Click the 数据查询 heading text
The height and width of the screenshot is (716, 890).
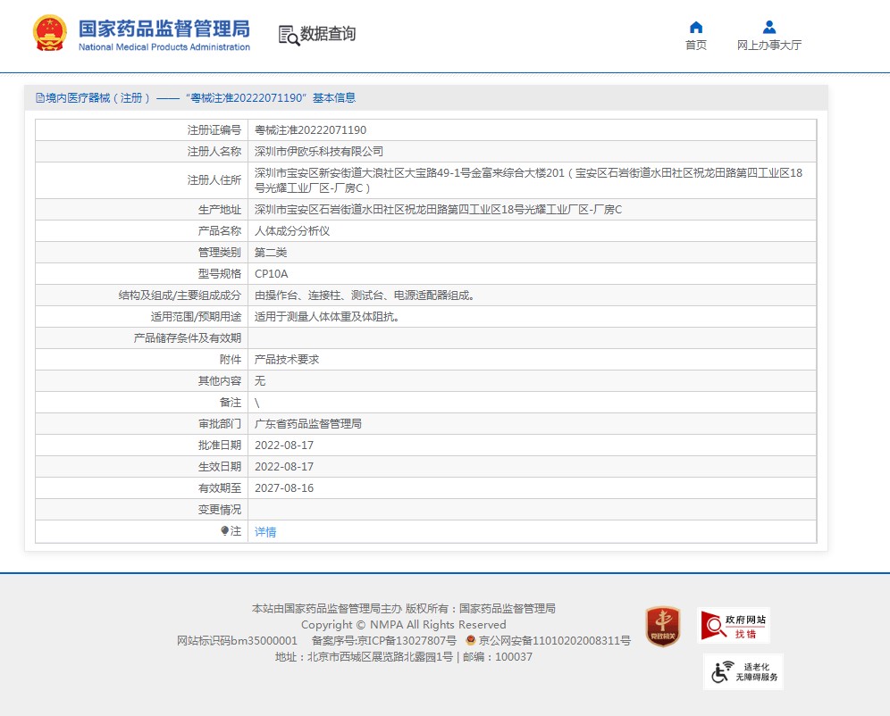(x=328, y=33)
